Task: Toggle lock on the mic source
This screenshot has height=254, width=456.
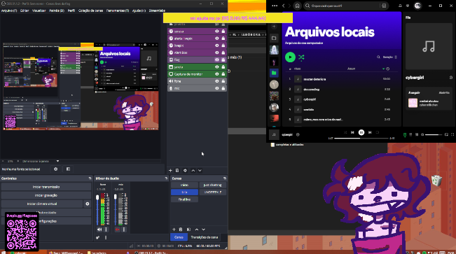Action: tap(223, 88)
